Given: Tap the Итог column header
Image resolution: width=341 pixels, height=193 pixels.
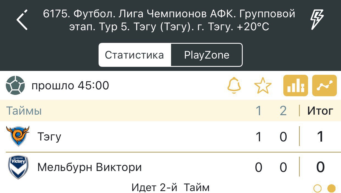Looking at the screenshot, I should point(320,111).
